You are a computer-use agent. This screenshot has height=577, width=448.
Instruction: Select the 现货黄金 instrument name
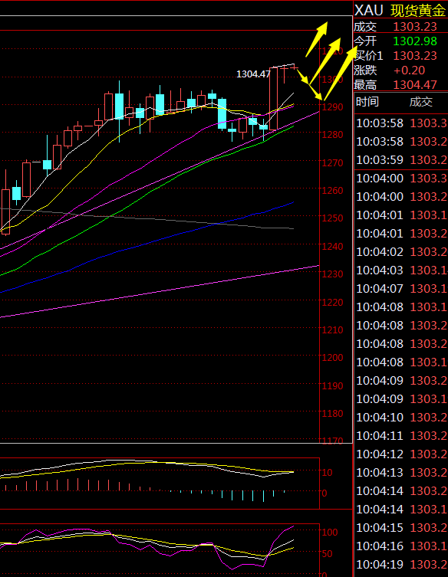[418, 11]
